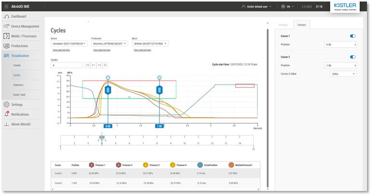Open Kistler default user account menu
Image resolution: width=372 pixels, height=196 pixels.
tap(257, 7)
